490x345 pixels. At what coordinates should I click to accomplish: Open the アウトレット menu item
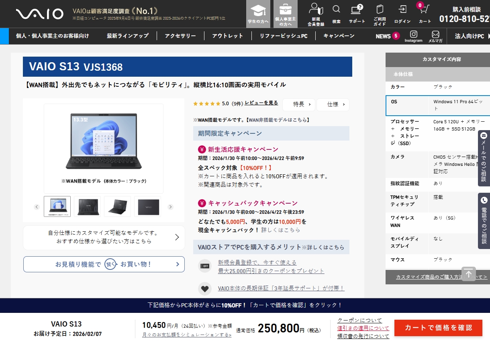(x=227, y=36)
